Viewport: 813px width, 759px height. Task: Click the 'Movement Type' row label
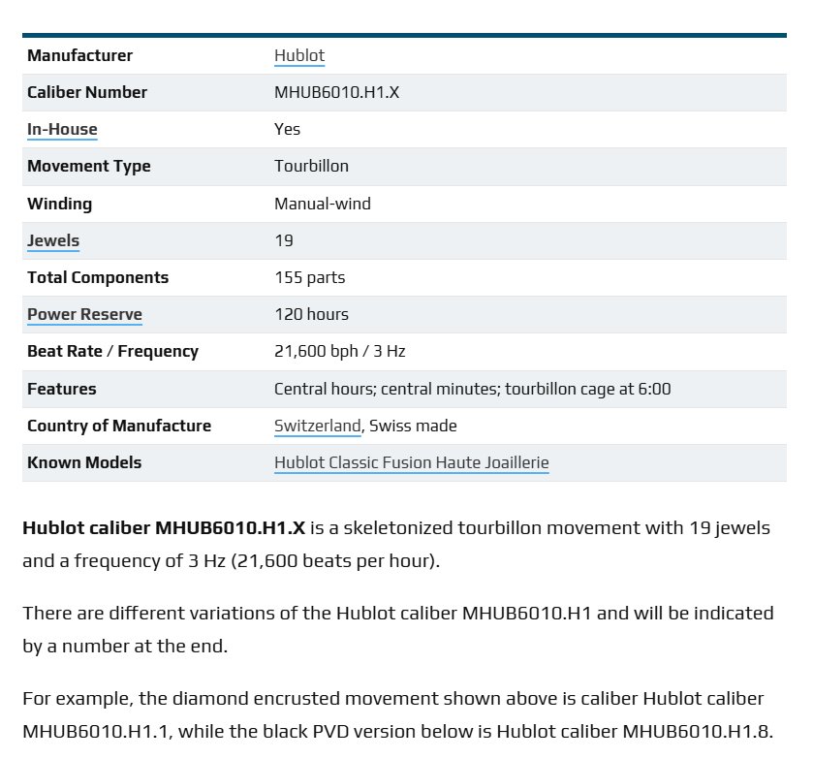88,166
